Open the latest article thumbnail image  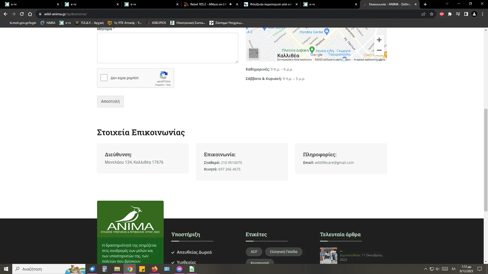pos(328,255)
